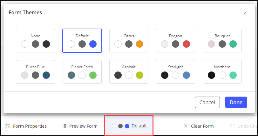Select the None theme option

[35, 41]
